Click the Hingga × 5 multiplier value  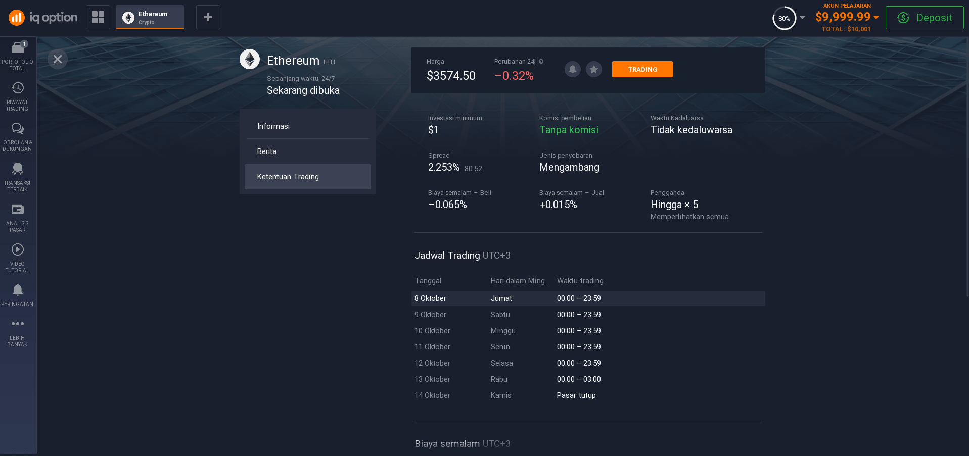tap(674, 205)
